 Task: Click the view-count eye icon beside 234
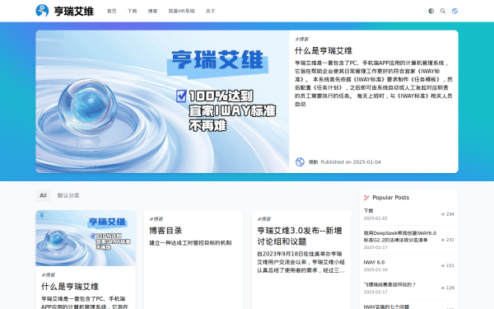tap(443, 214)
